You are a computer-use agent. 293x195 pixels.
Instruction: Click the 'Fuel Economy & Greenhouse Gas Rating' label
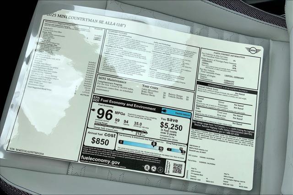pyautogui.click(x=137, y=137)
